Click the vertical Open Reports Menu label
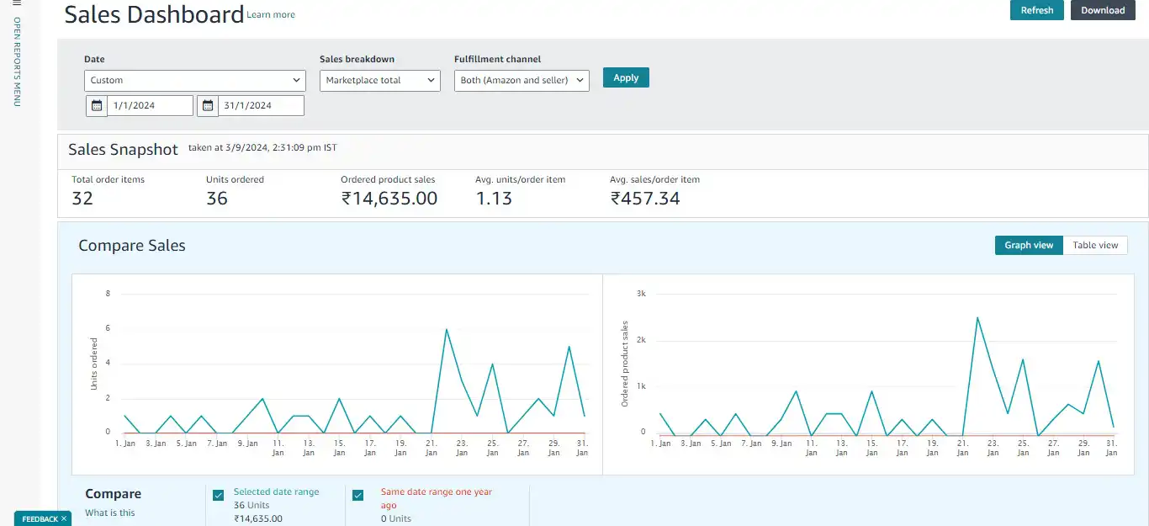Image resolution: width=1149 pixels, height=526 pixels. click(x=16, y=61)
